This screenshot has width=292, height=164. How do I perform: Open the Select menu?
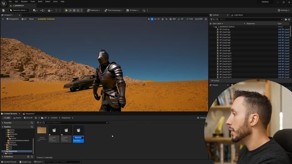[x=47, y=1]
